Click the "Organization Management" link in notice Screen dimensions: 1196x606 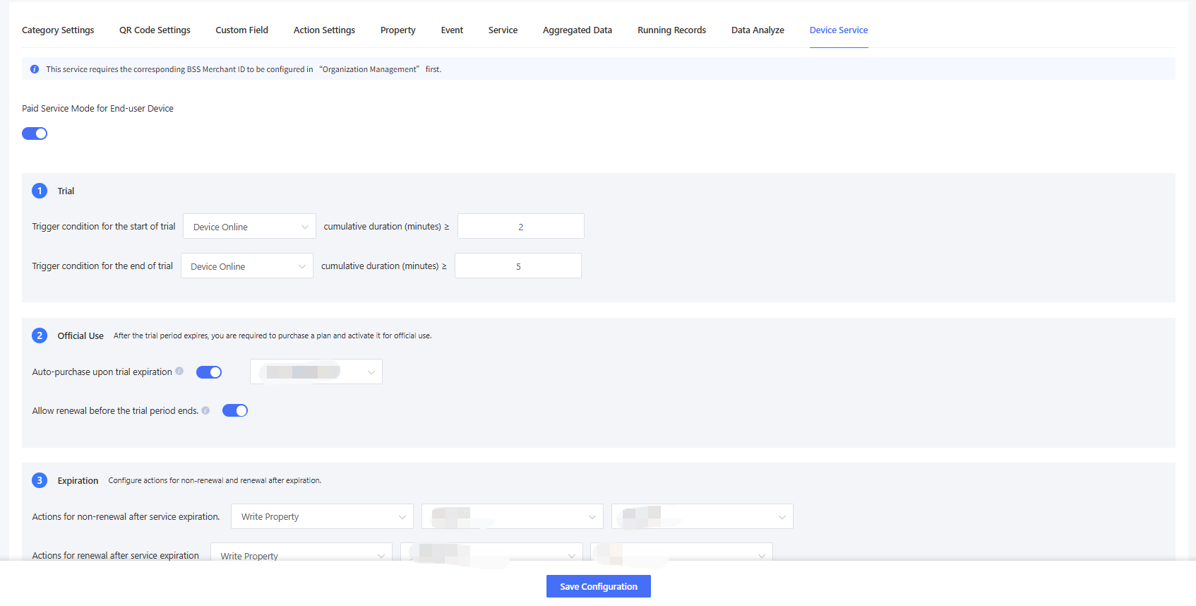pos(369,69)
